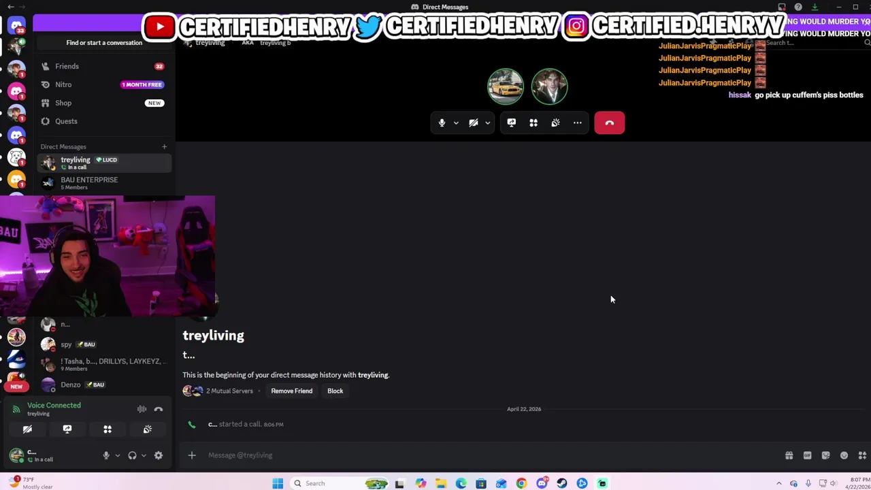871x490 pixels.
Task: Open weather widget showing 73°F
Action: click(31, 483)
